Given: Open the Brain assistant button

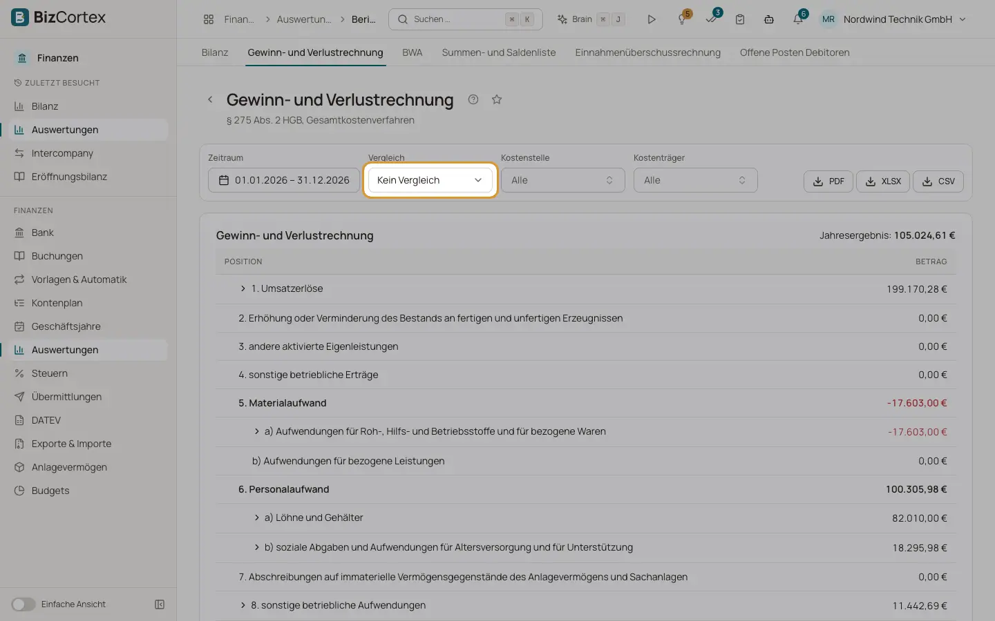Looking at the screenshot, I should click(591, 19).
